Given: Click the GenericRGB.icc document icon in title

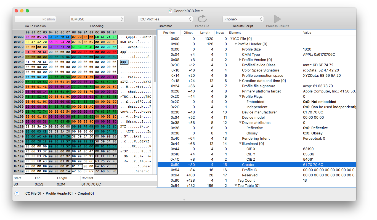Looking at the screenshot, I should click(x=170, y=11).
